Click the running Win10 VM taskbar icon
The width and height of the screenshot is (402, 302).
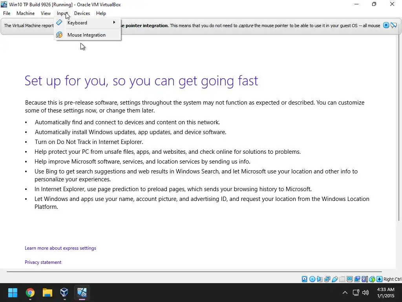(x=82, y=293)
